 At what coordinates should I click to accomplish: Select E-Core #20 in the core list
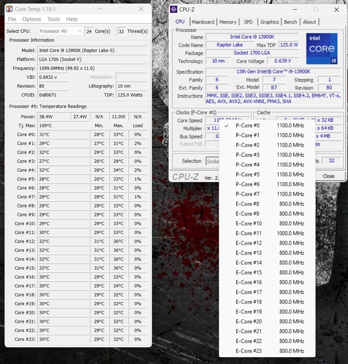coord(267,322)
